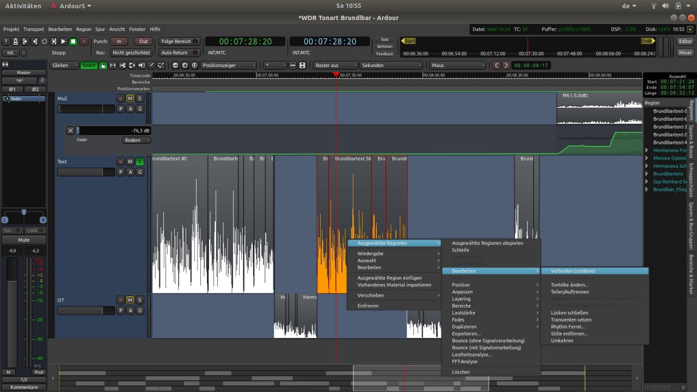Select the Time stretch tool
The image size is (697, 392).
click(132, 65)
